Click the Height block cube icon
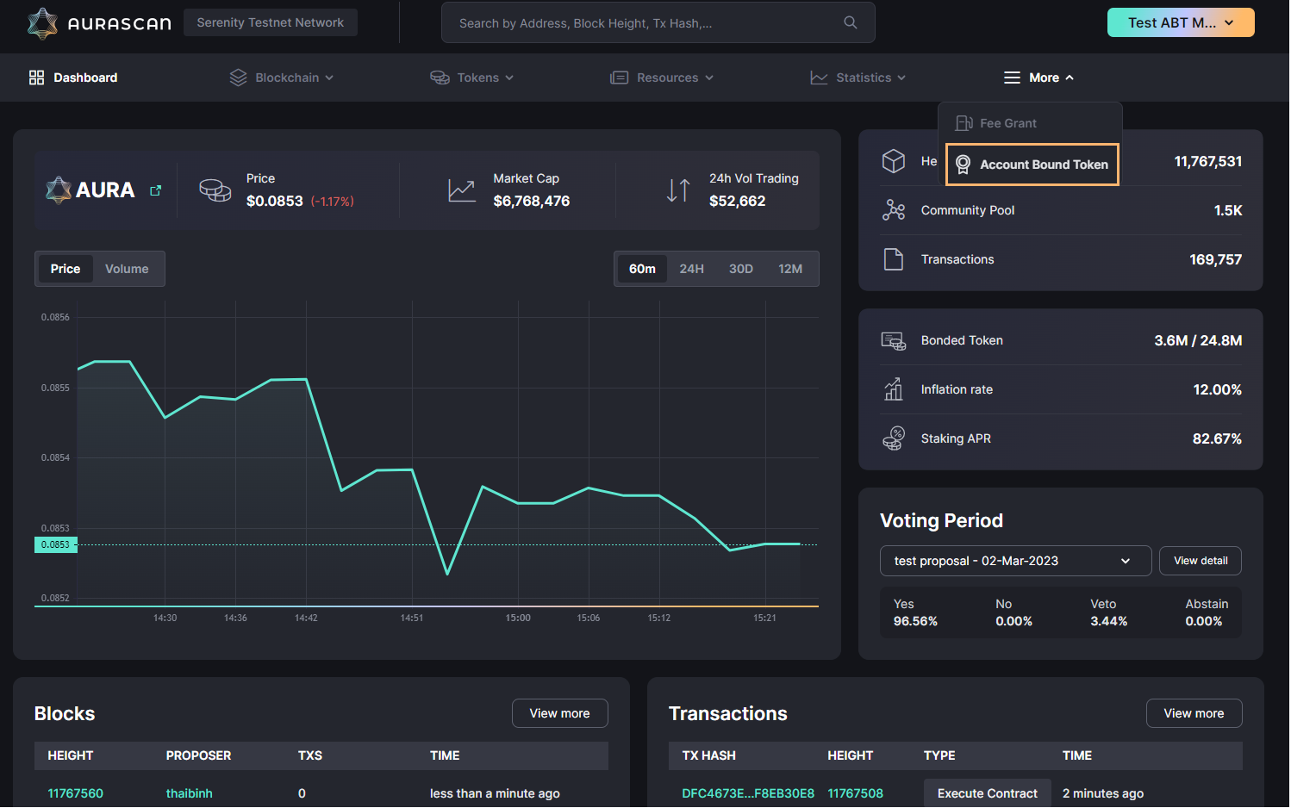 [894, 161]
